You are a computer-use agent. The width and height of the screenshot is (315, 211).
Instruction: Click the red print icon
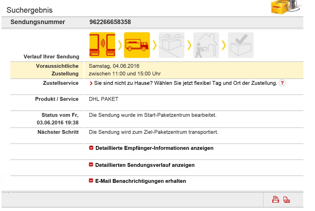pos(276,200)
